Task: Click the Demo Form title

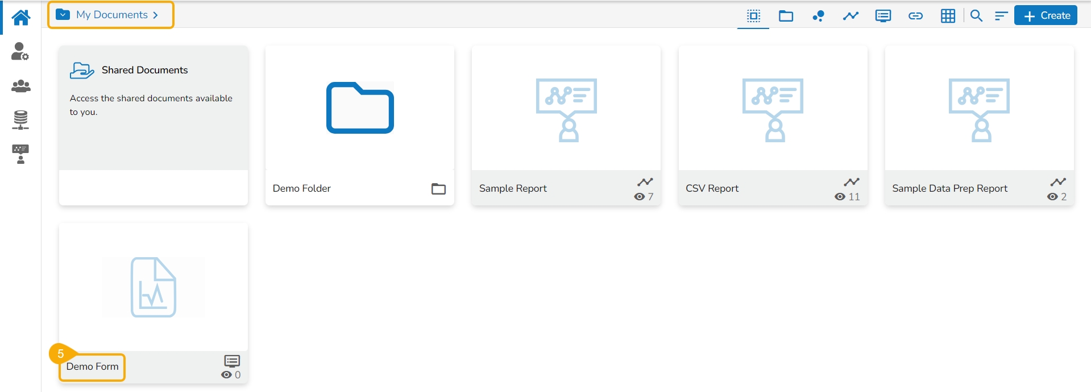Action: coord(92,367)
